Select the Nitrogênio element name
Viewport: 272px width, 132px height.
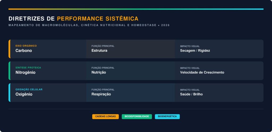tap(25, 72)
